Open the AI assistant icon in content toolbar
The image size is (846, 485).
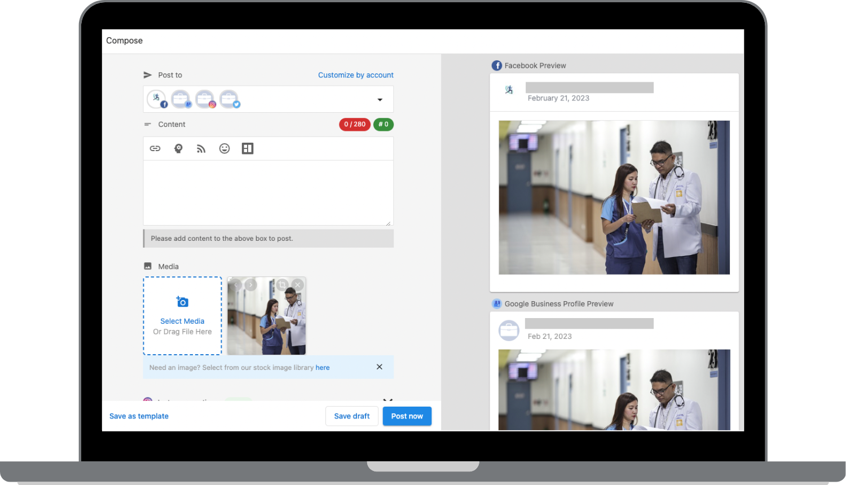(178, 148)
